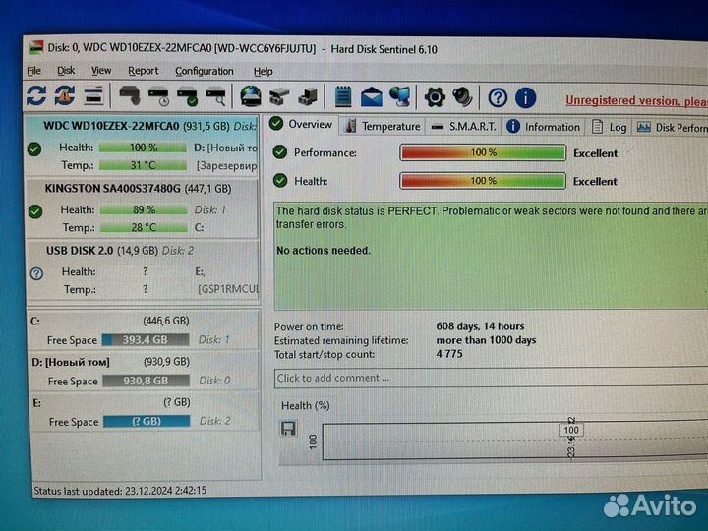The width and height of the screenshot is (708, 531).
Task: Click the Unregistered version link
Action: (x=636, y=100)
